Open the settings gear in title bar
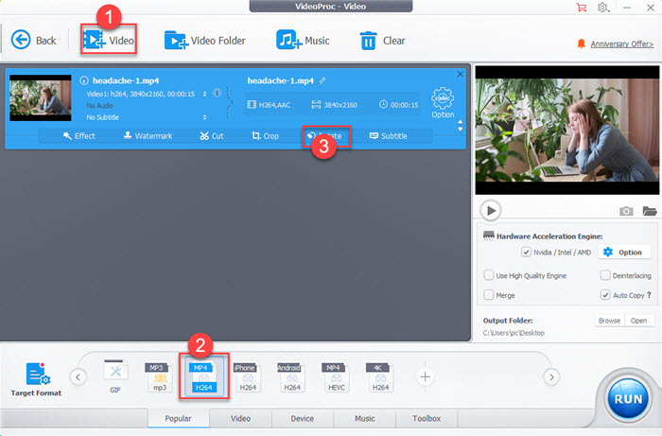662x436 pixels. [602, 8]
